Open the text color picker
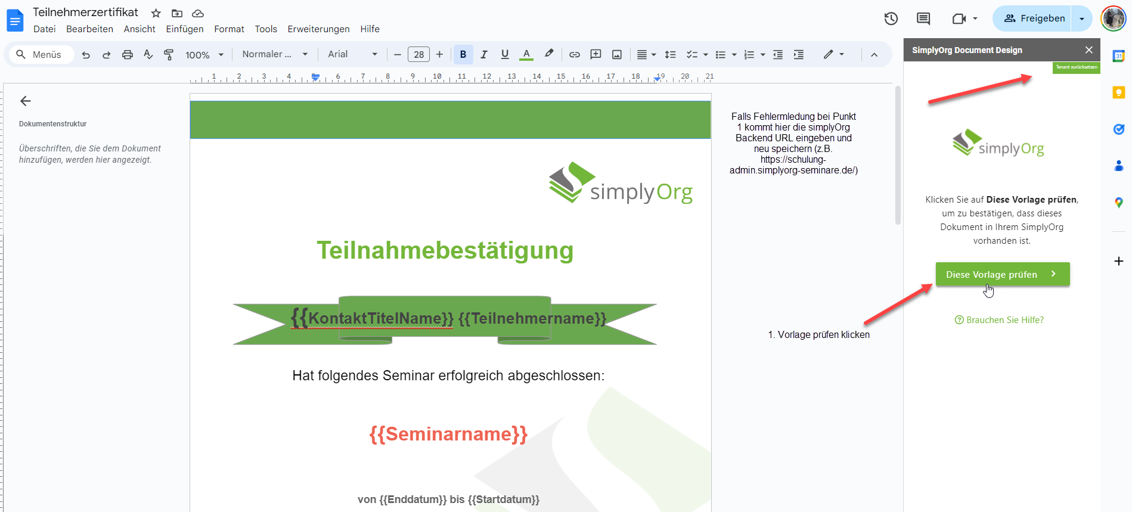 (x=526, y=55)
